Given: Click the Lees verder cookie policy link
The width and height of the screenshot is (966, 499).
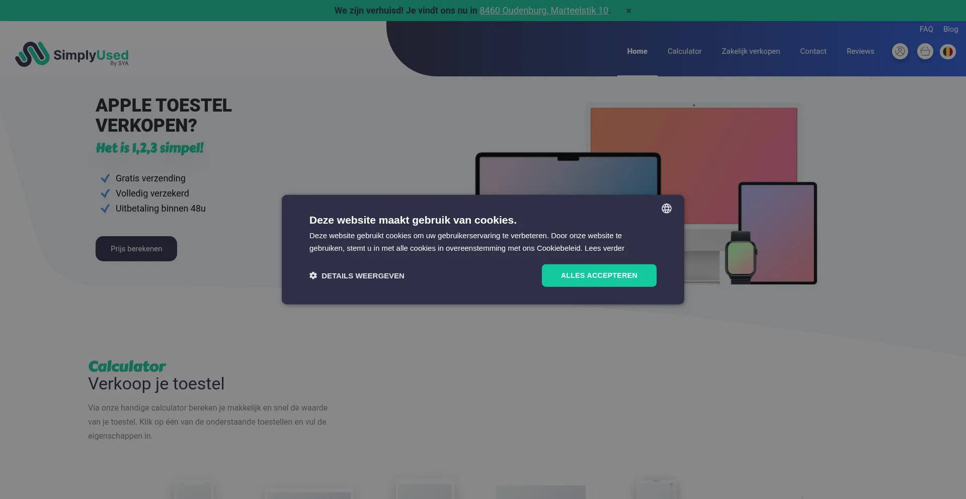Looking at the screenshot, I should click(x=604, y=248).
